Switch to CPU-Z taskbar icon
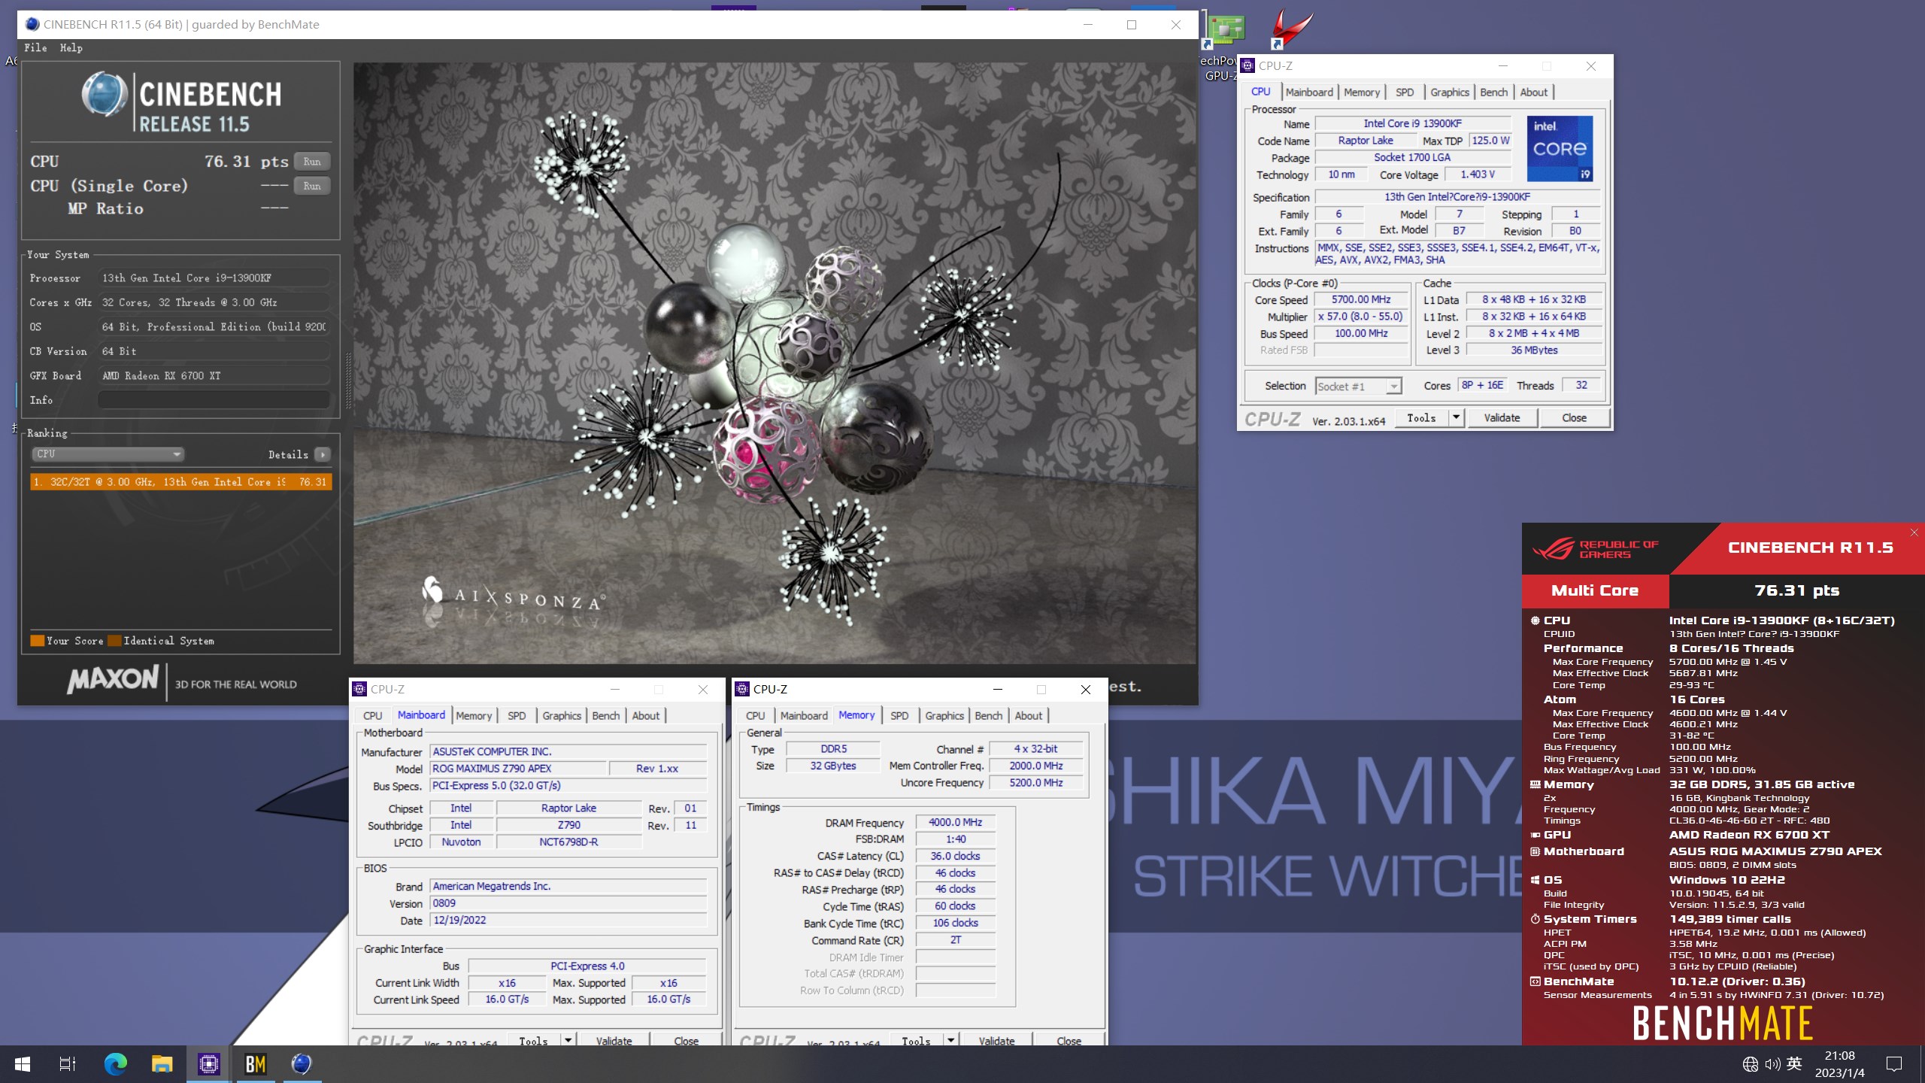Viewport: 1925px width, 1083px height. (x=208, y=1064)
